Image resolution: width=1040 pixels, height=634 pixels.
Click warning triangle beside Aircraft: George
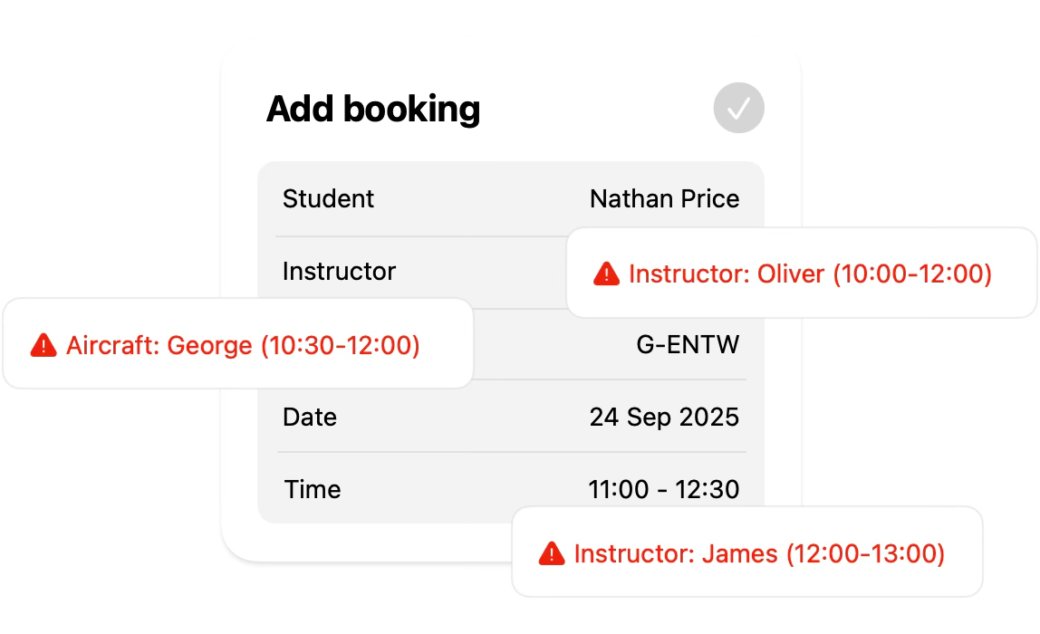point(43,345)
